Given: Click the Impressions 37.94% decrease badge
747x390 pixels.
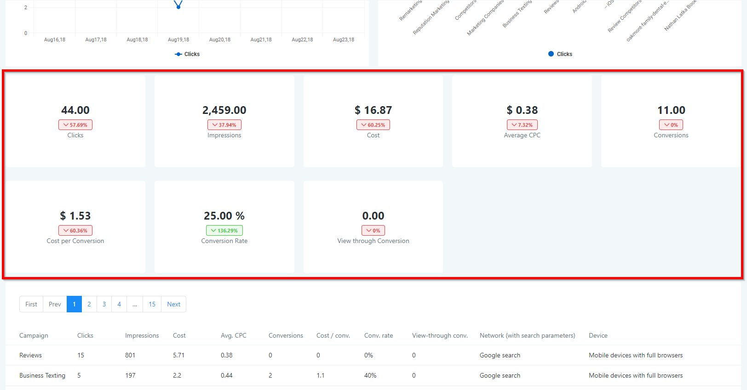Looking at the screenshot, I should click(x=224, y=125).
